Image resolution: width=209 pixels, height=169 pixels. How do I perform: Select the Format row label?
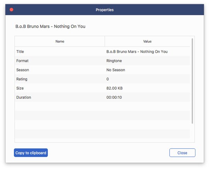[22, 61]
